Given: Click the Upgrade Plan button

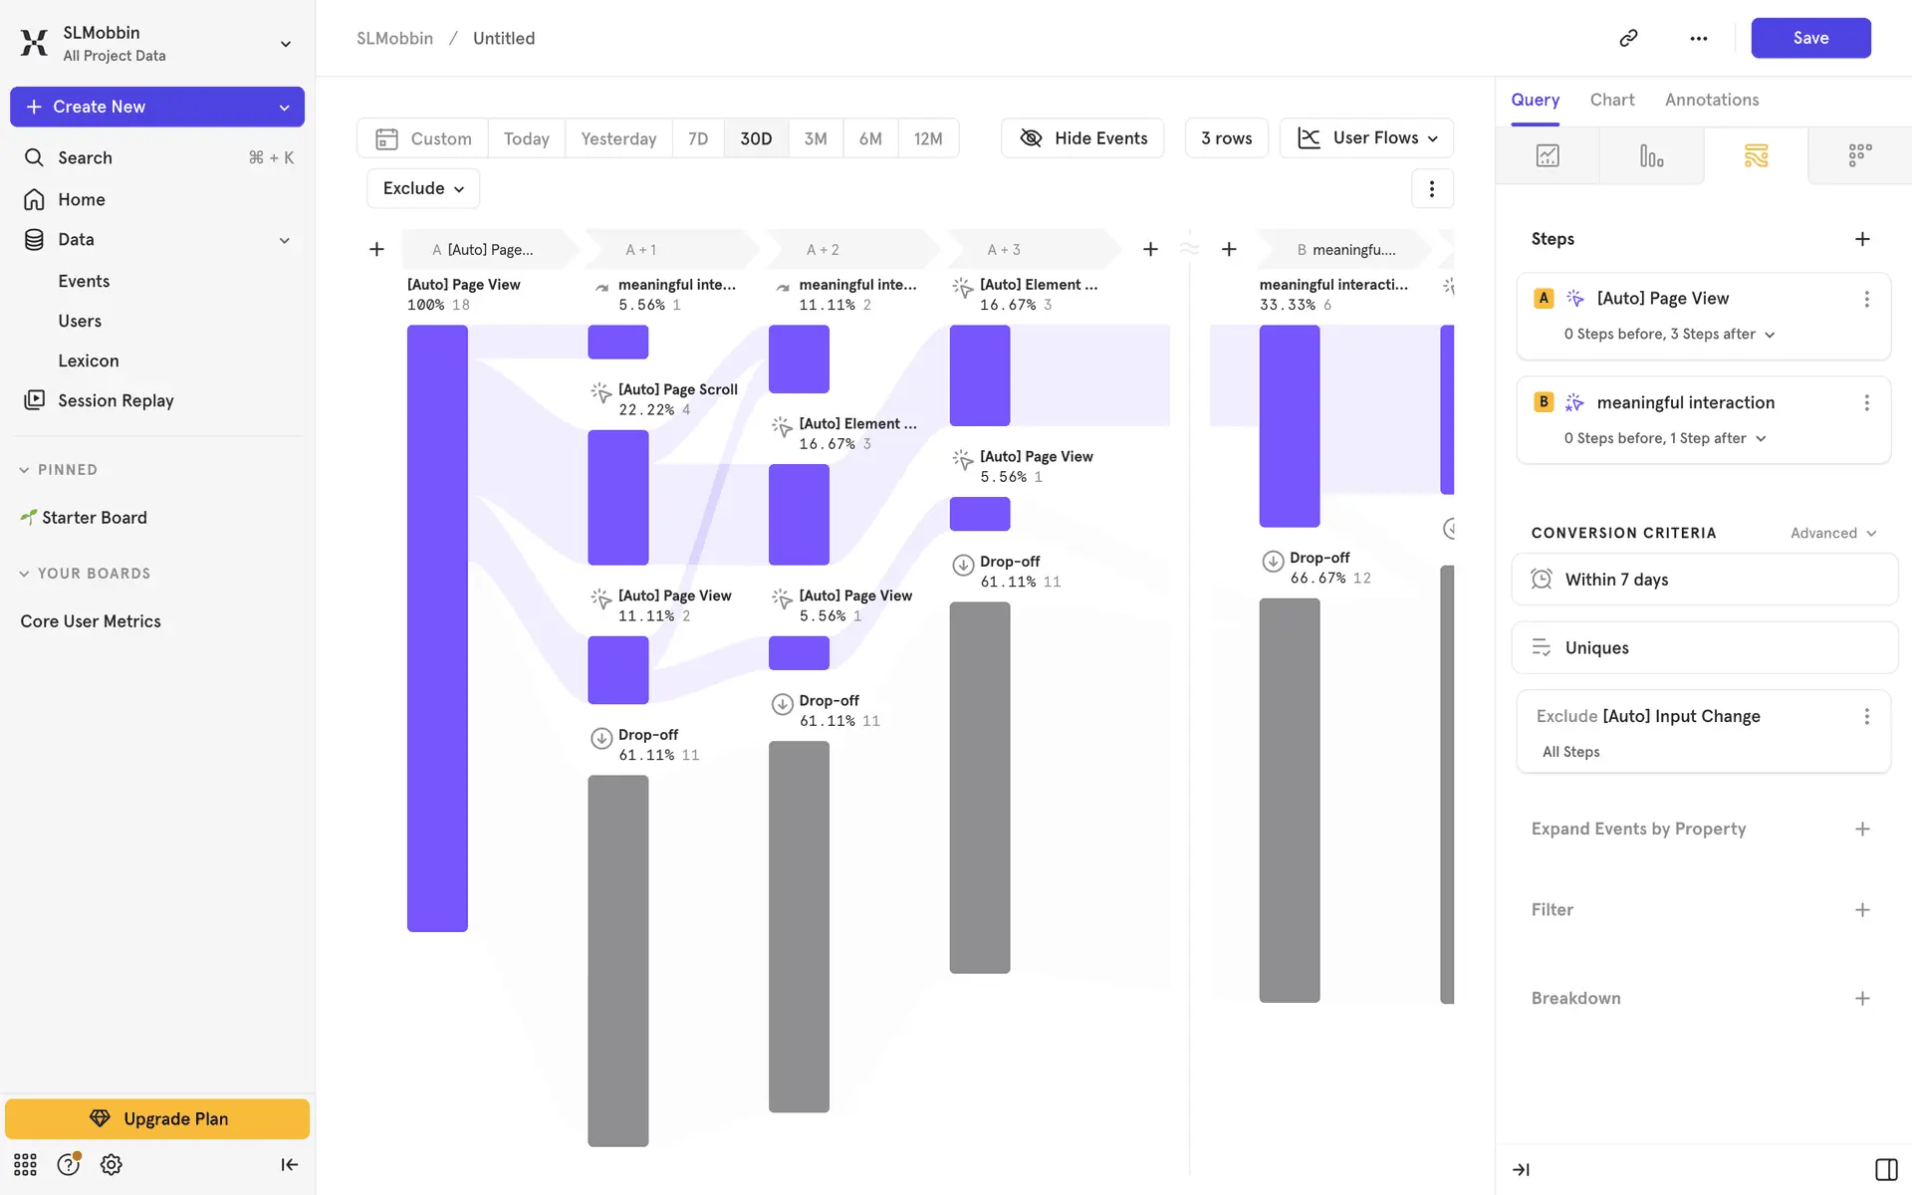Looking at the screenshot, I should 157,1118.
